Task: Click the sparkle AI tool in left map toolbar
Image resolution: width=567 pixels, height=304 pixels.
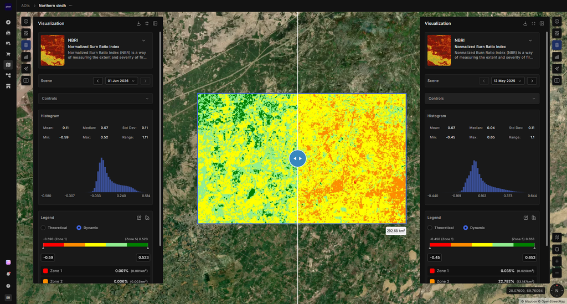Action: click(26, 69)
